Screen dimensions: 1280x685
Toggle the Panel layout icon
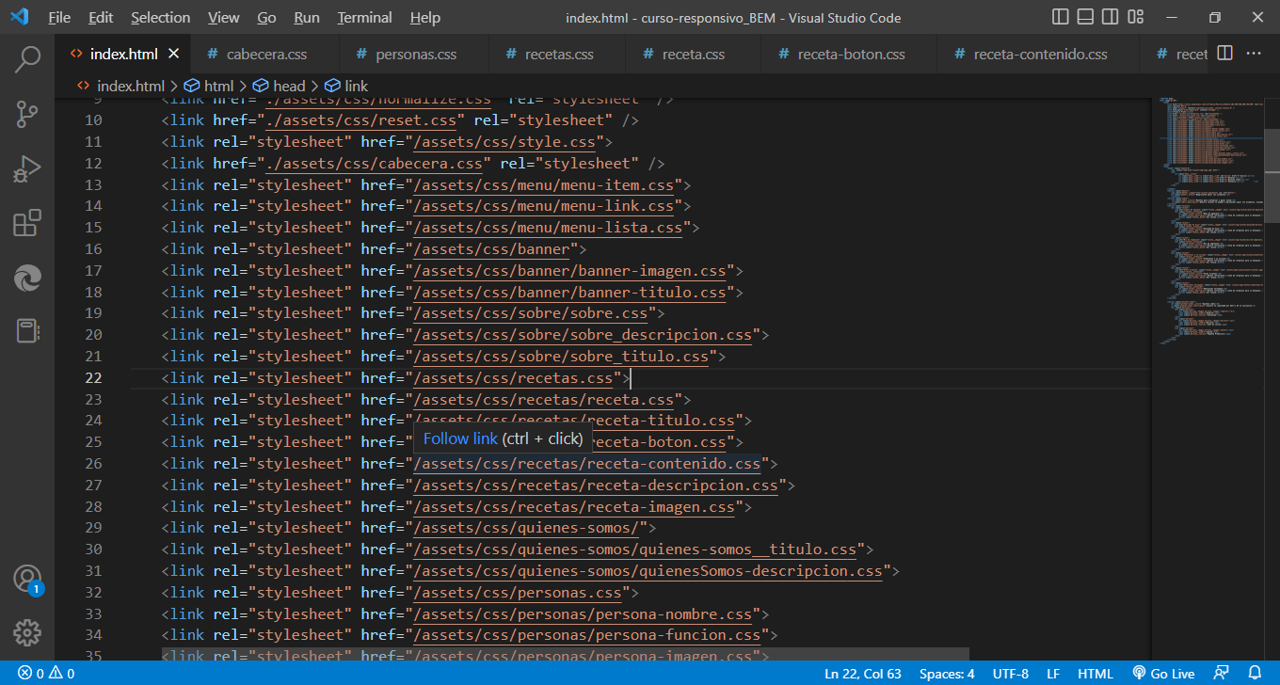tap(1085, 17)
